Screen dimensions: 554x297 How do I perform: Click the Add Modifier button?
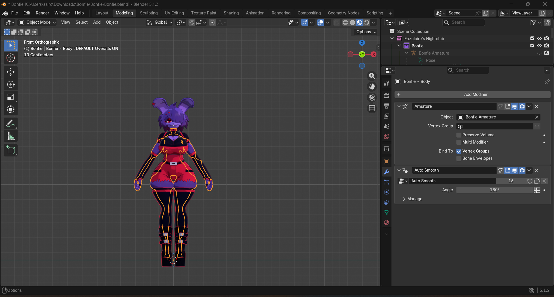[x=472, y=95]
